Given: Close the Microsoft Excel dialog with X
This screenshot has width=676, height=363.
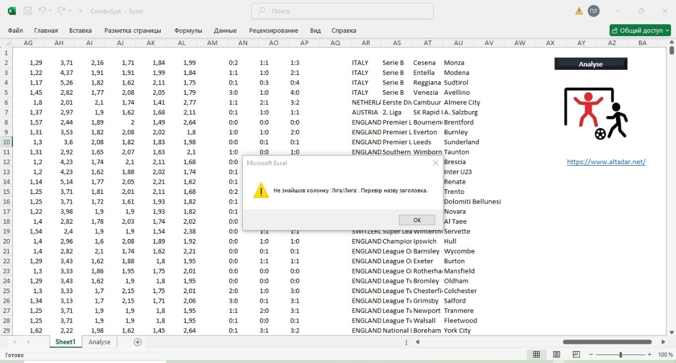Looking at the screenshot, I should point(435,162).
